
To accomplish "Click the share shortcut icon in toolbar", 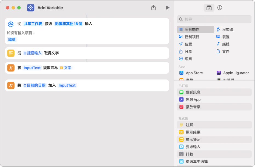I will [x=153, y=8].
